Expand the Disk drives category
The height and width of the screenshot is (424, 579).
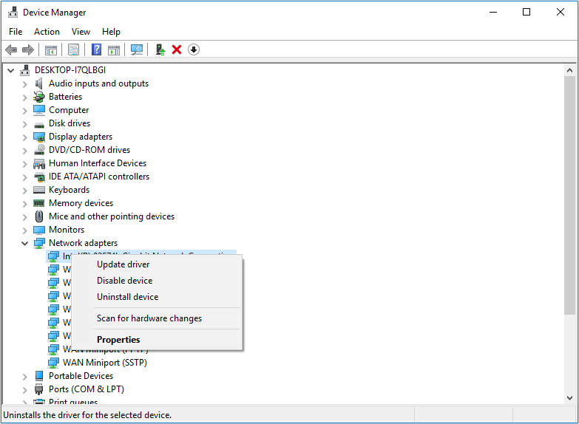(x=24, y=124)
